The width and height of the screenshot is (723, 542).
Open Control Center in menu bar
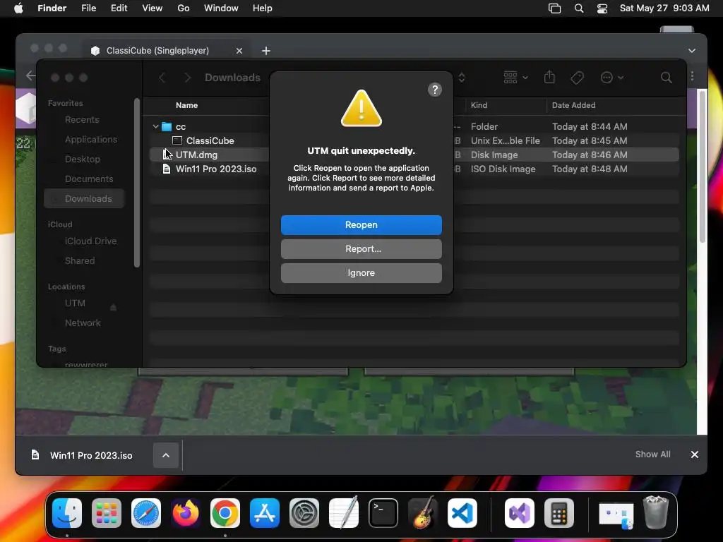click(x=602, y=8)
